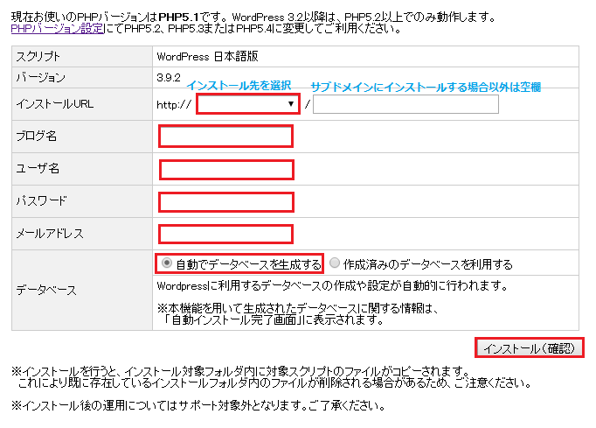Click the インストールURL row label
Image resolution: width=596 pixels, height=428 pixels.
(x=55, y=104)
